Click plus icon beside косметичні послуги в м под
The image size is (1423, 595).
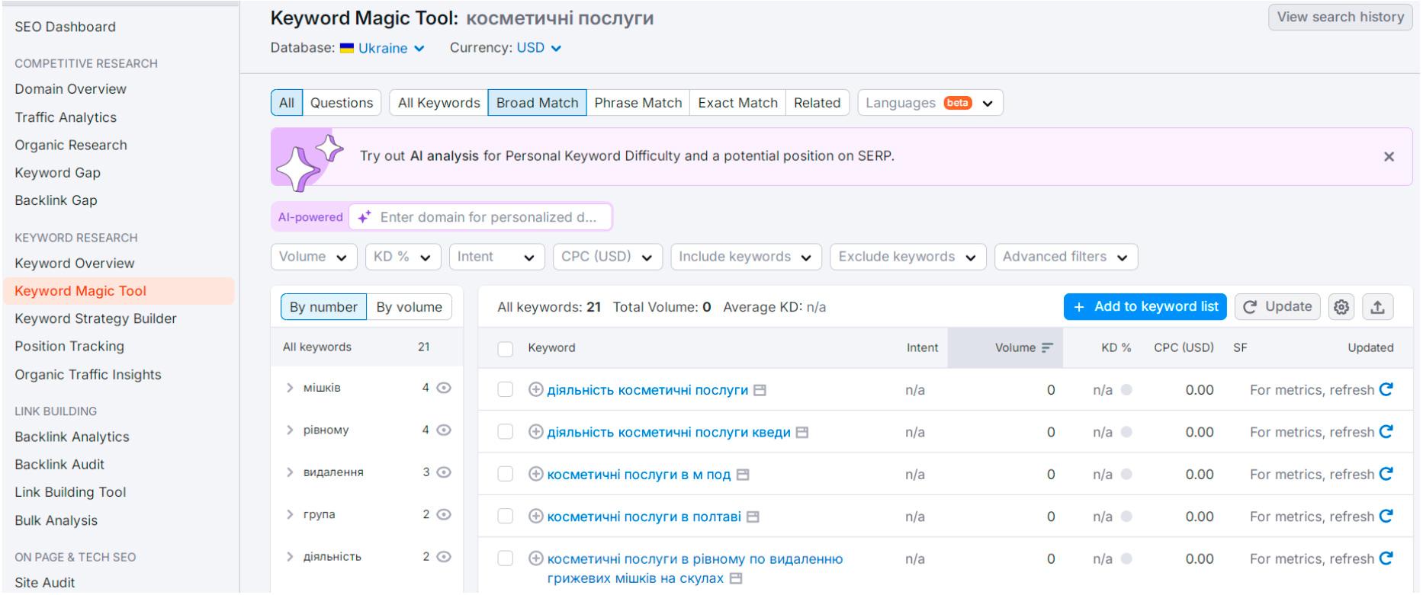[x=536, y=475]
